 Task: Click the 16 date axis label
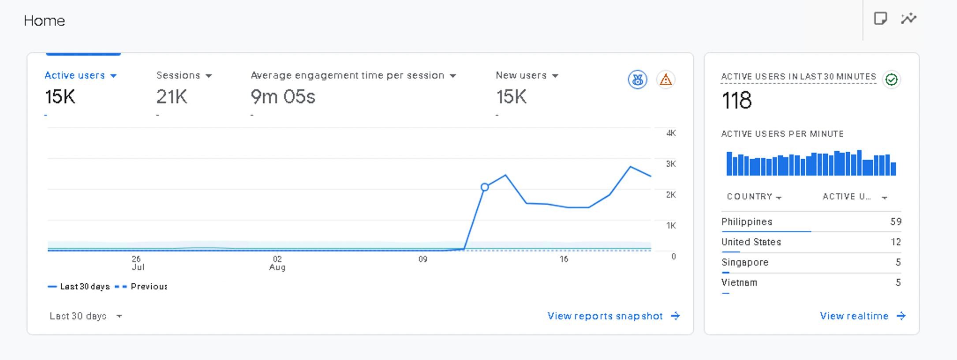pos(564,259)
